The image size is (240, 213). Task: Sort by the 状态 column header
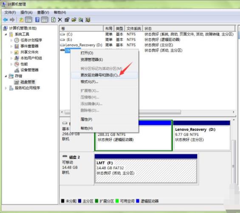(x=189, y=29)
